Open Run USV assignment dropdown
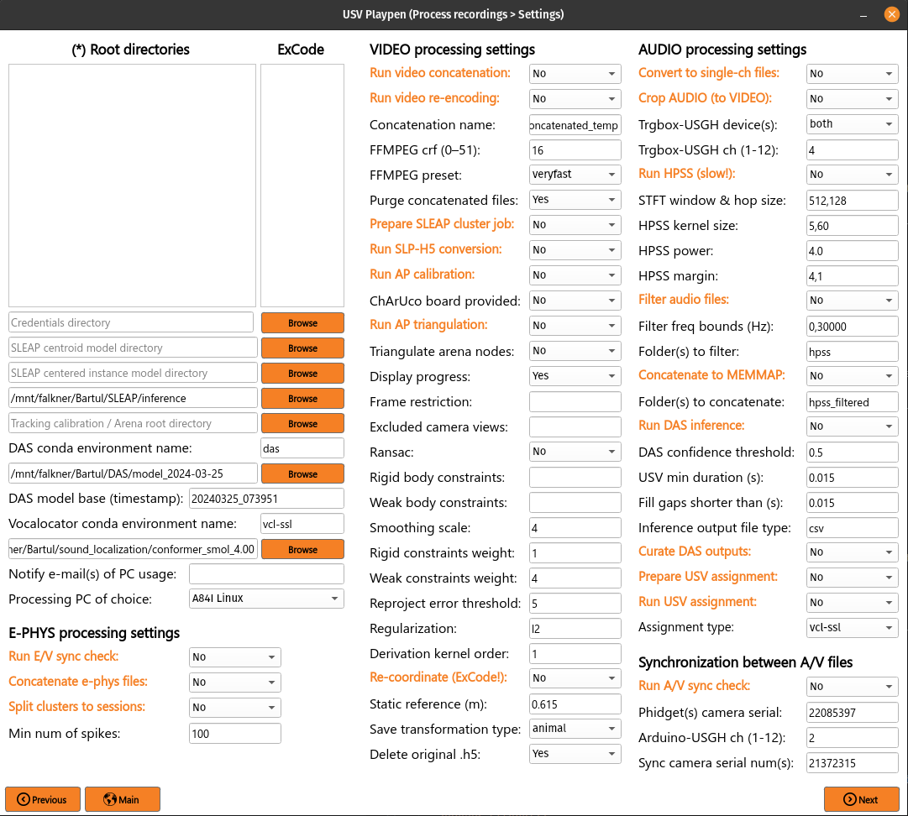Screen dimensions: 908x816 [852, 603]
